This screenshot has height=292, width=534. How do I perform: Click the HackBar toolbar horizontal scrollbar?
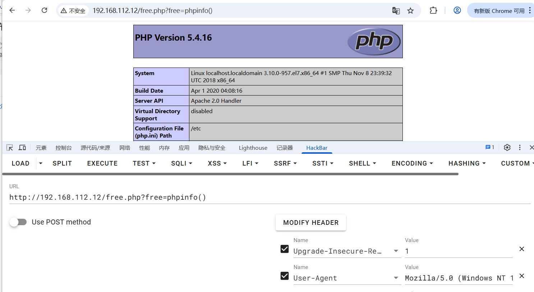pyautogui.click(x=230, y=174)
